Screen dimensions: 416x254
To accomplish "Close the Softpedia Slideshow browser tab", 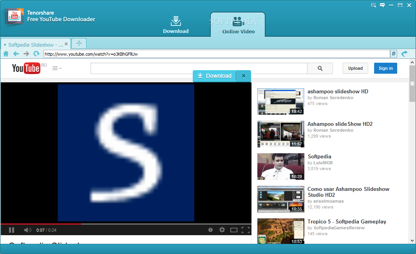I will (x=66, y=44).
